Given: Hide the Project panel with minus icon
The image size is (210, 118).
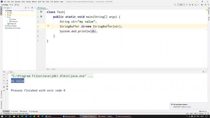Looking at the screenshot, I should pos(35,8).
